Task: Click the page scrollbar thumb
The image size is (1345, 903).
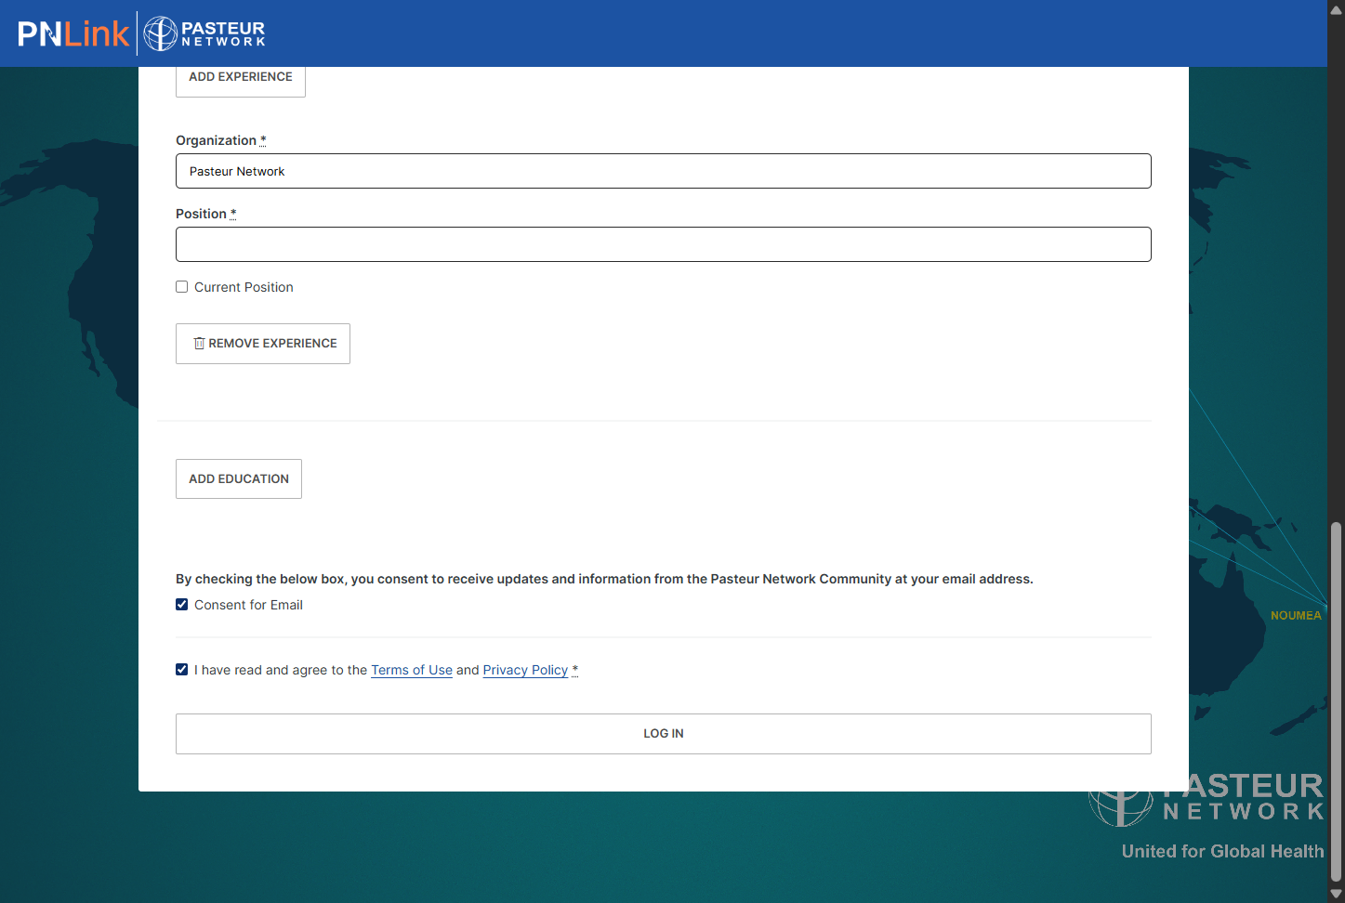Action: point(1337,701)
